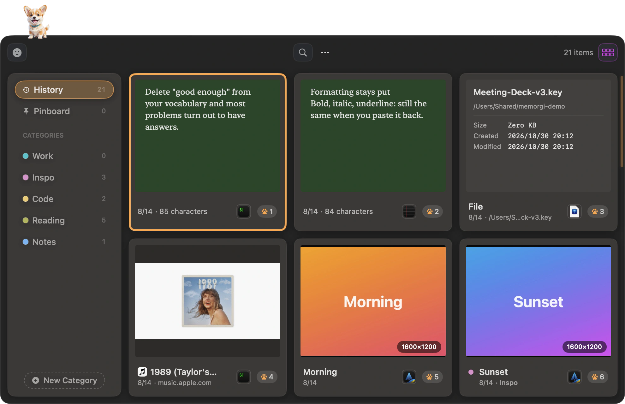Select the Sunset gradient image thumbnail
This screenshot has height=404, width=625.
539,301
